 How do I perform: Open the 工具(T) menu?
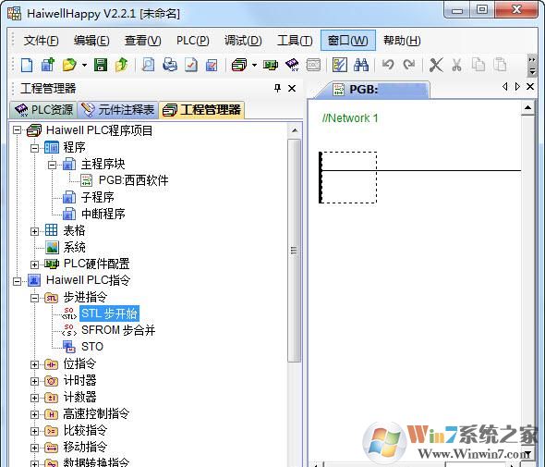(295, 41)
